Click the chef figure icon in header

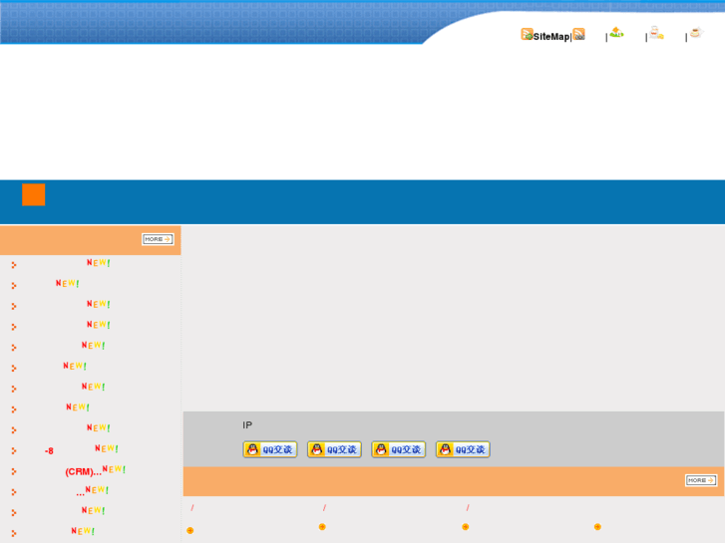(x=656, y=33)
